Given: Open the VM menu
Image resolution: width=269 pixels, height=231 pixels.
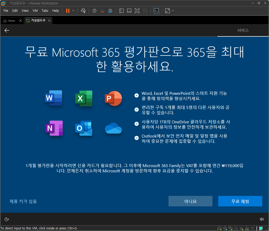Looking at the screenshot, I should (x=35, y=11).
